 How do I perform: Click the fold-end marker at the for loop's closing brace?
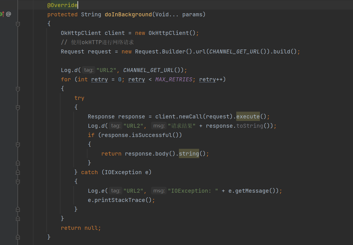pyautogui.click(x=18, y=219)
